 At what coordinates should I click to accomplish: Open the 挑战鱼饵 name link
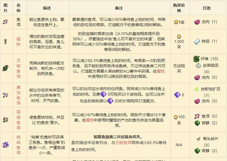click(18, 145)
